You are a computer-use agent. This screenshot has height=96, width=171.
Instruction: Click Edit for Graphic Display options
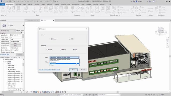[16, 46]
